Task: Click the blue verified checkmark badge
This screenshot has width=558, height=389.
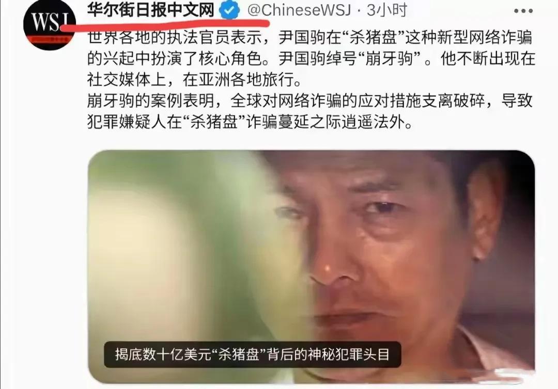Action: tap(229, 10)
